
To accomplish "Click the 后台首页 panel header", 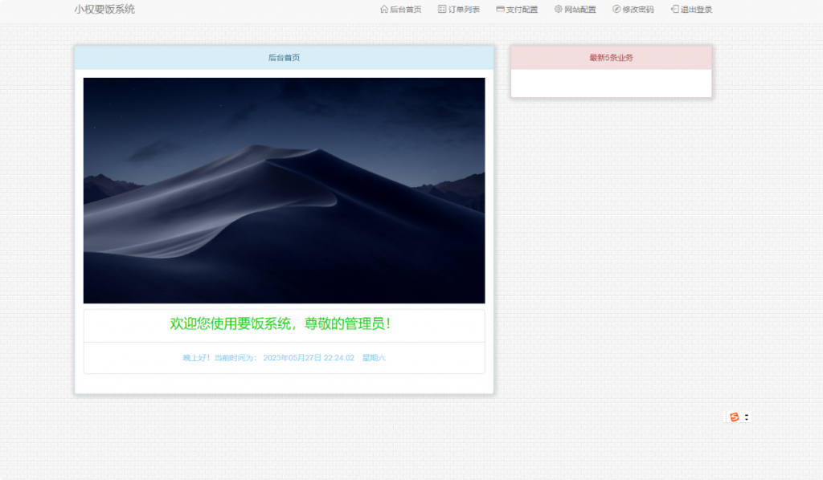I will point(284,58).
